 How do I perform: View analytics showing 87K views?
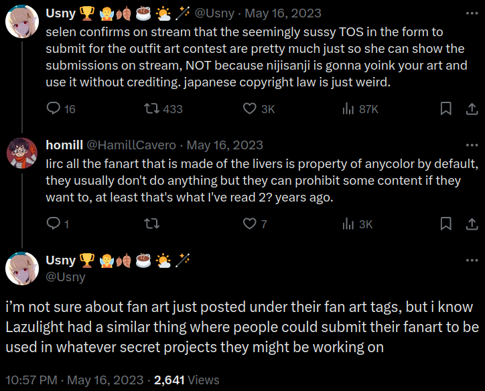coord(348,108)
